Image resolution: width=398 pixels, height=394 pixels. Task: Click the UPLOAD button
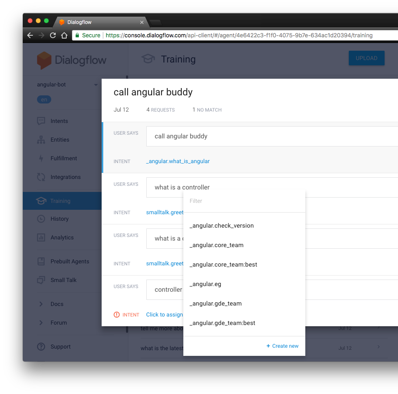tap(366, 58)
